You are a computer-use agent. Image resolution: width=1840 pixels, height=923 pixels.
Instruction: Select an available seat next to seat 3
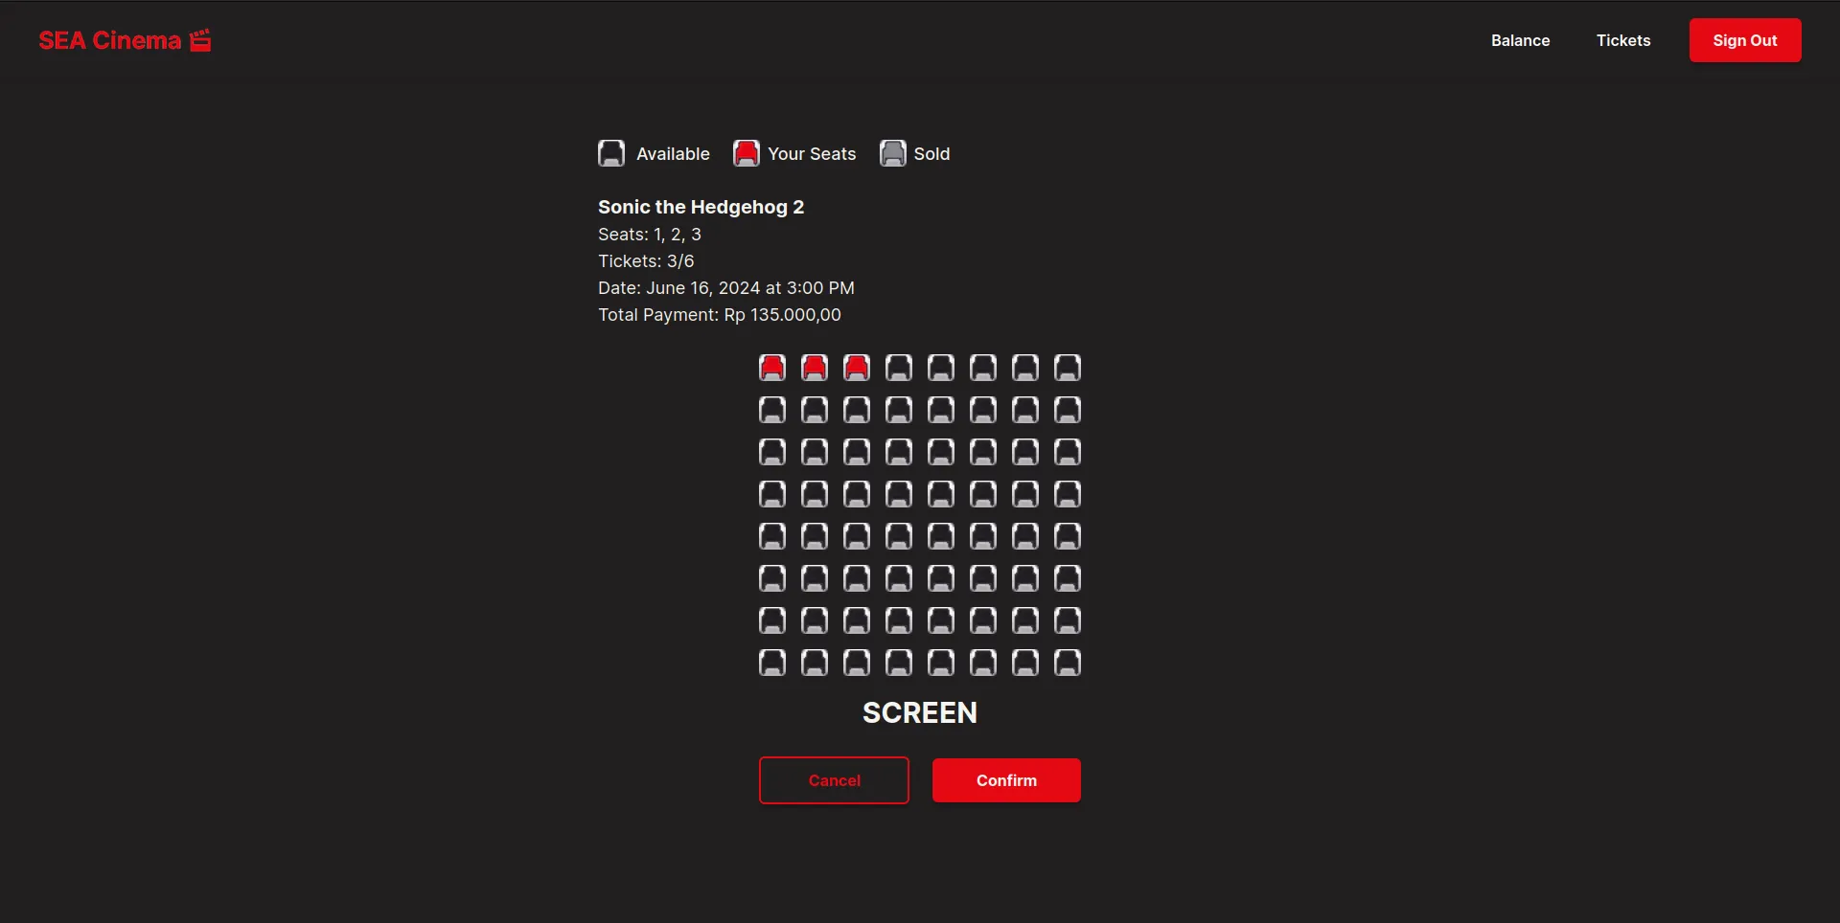tap(899, 367)
